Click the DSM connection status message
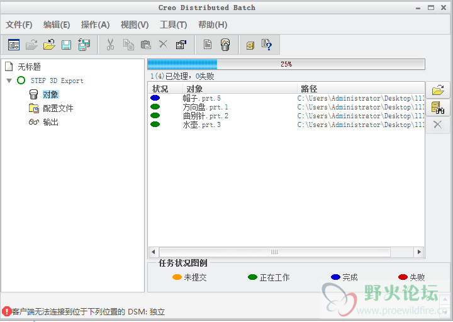Screen dimensions: 453x322 point(89,311)
